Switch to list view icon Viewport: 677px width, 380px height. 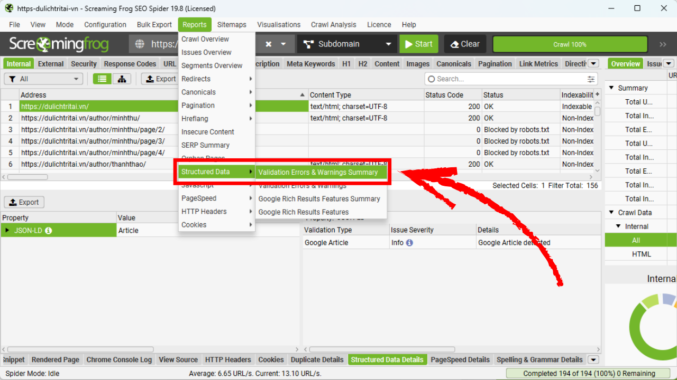tap(103, 79)
